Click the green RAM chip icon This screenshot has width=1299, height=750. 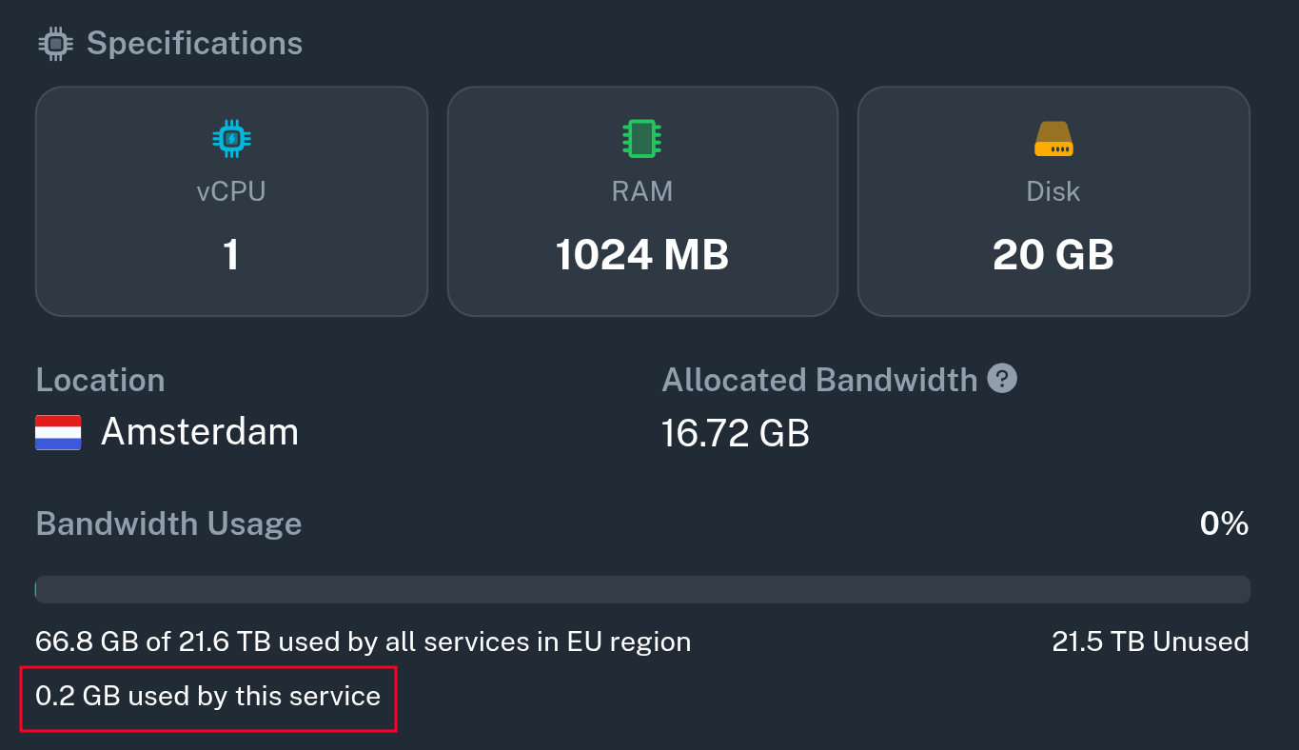(642, 139)
